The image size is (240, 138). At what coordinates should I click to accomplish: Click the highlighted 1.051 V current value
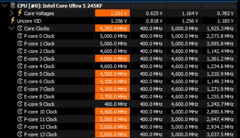(x=113, y=13)
